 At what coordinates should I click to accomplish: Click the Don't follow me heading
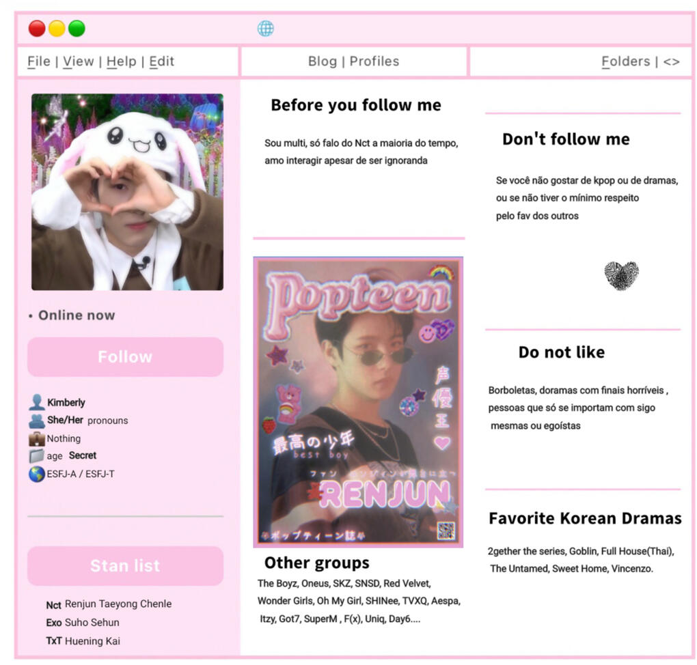point(566,139)
